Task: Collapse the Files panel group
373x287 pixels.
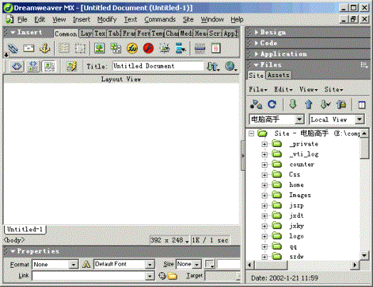Action: (256, 65)
